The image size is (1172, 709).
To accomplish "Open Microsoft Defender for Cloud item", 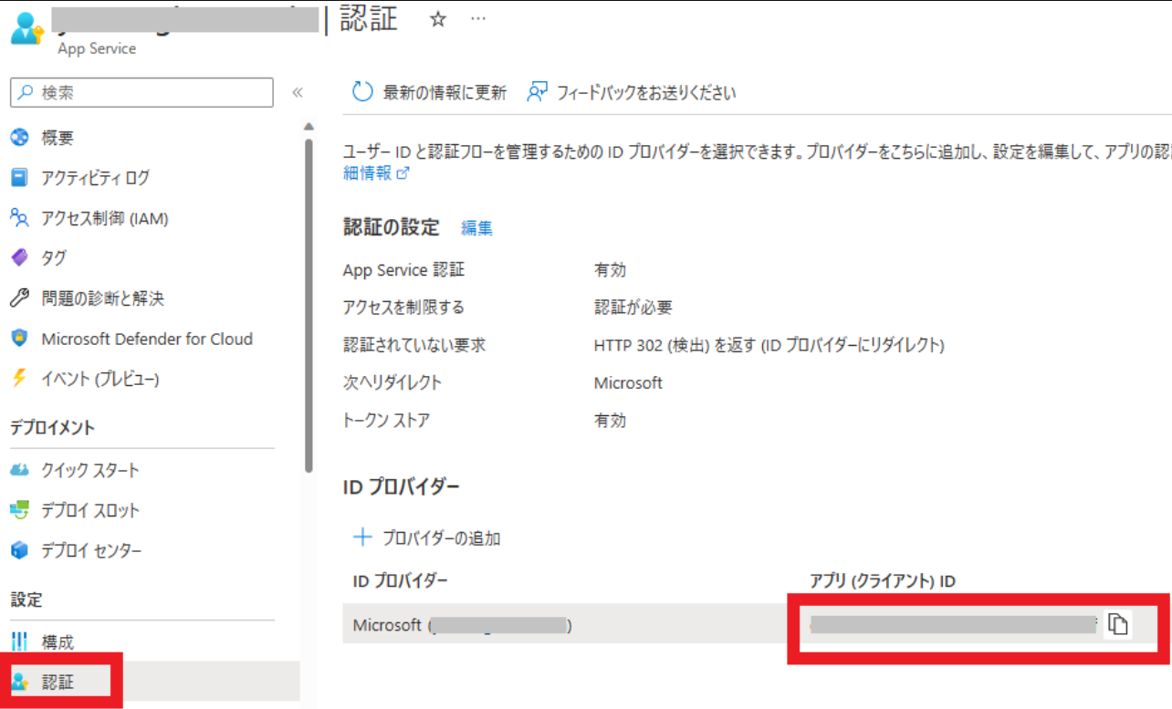I will pyautogui.click(x=146, y=339).
